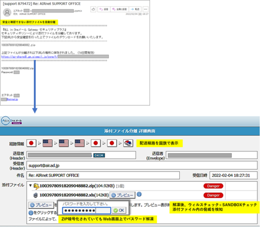Image resolution: width=262 pixels, height=230 pixels.
Task: Click the 送信者 (Header) field
Action: [x=81, y=155]
